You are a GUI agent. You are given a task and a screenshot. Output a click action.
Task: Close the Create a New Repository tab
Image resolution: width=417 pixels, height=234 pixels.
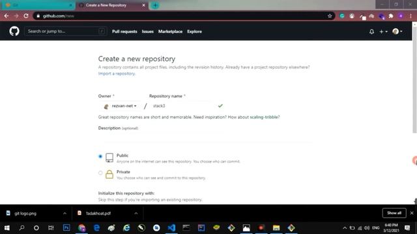(143, 5)
